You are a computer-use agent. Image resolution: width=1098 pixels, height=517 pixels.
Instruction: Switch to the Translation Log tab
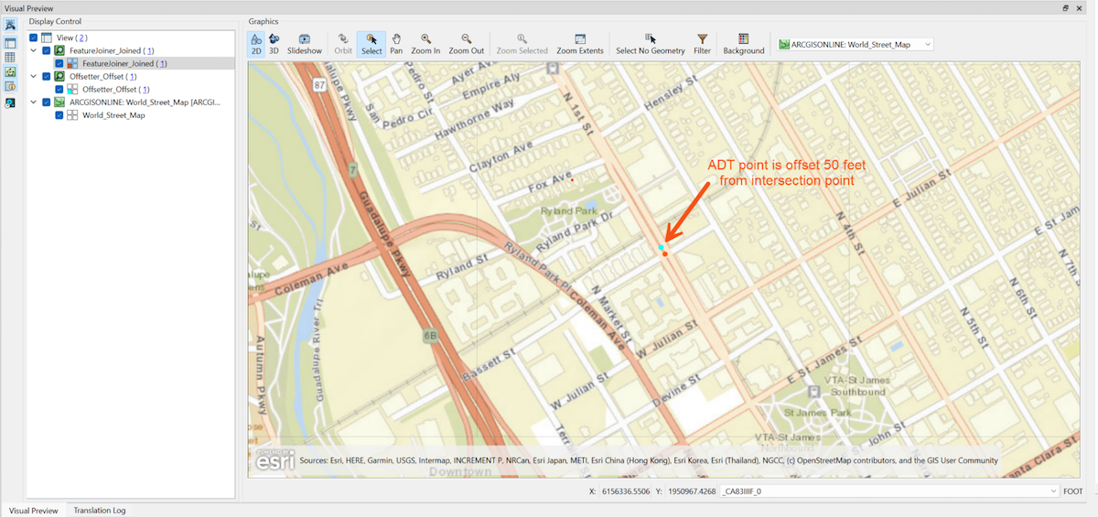tap(100, 511)
